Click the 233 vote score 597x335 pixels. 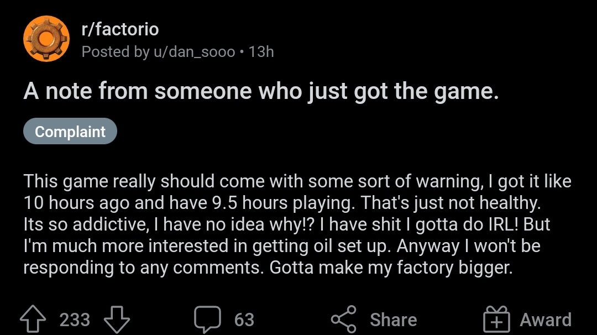coord(75,320)
